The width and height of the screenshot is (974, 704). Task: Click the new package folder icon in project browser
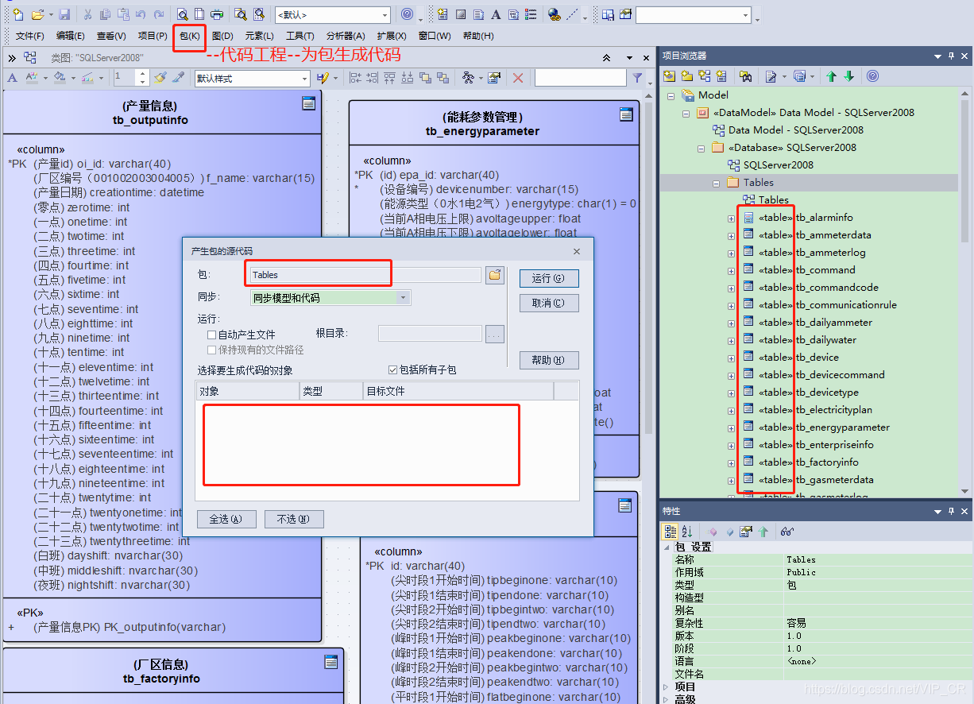pyautogui.click(x=686, y=76)
